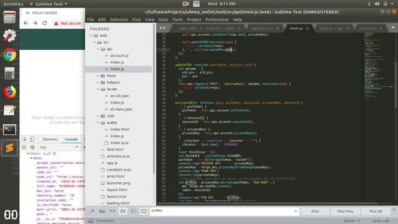Collapse the api folder
This screenshot has height=224, width=398.
coord(98,49)
